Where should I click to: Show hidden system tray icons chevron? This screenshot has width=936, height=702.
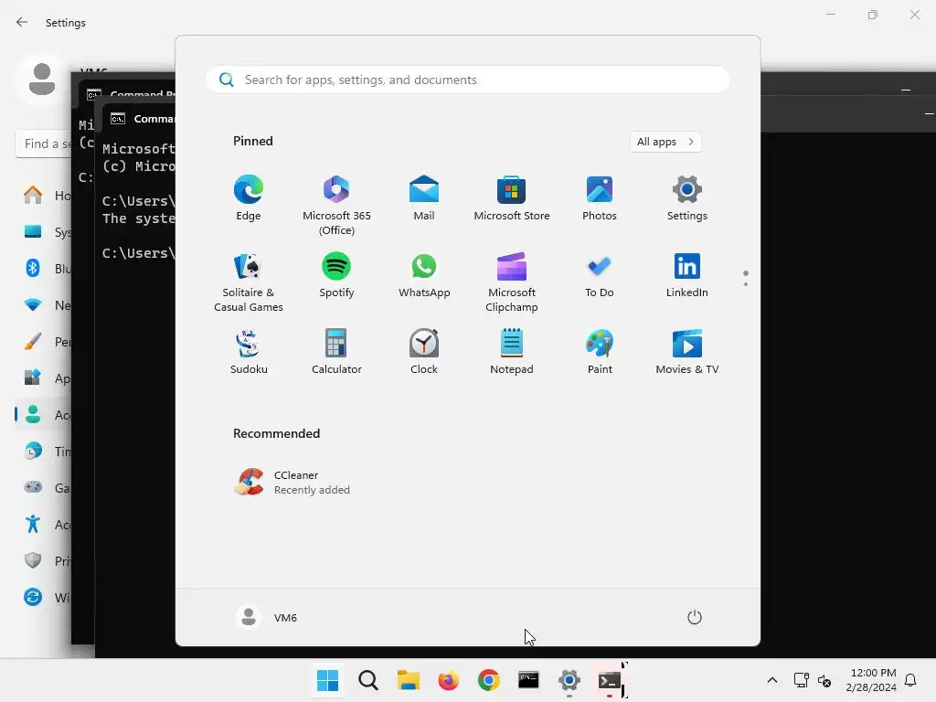771,680
